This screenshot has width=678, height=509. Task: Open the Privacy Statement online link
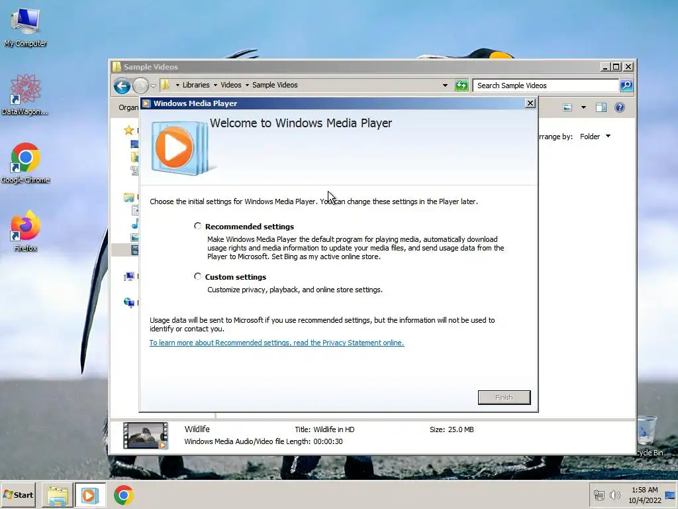click(277, 343)
